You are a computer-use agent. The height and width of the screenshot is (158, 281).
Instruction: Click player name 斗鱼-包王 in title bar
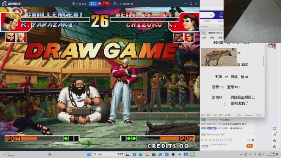[81, 4]
